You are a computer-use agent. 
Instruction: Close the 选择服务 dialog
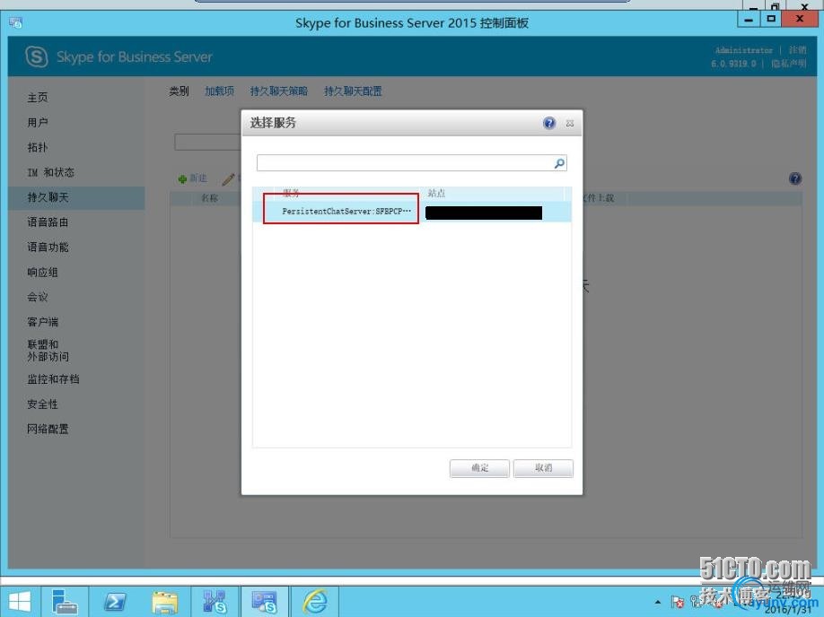coord(570,124)
